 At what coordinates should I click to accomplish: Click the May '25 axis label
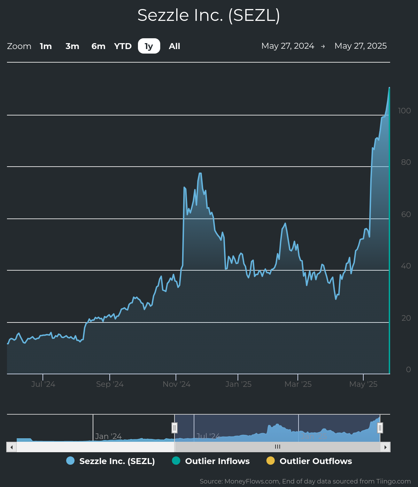(x=363, y=384)
